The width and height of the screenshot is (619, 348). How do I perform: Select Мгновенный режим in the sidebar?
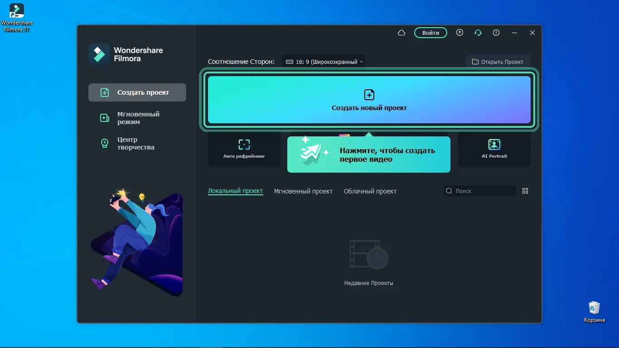click(137, 118)
